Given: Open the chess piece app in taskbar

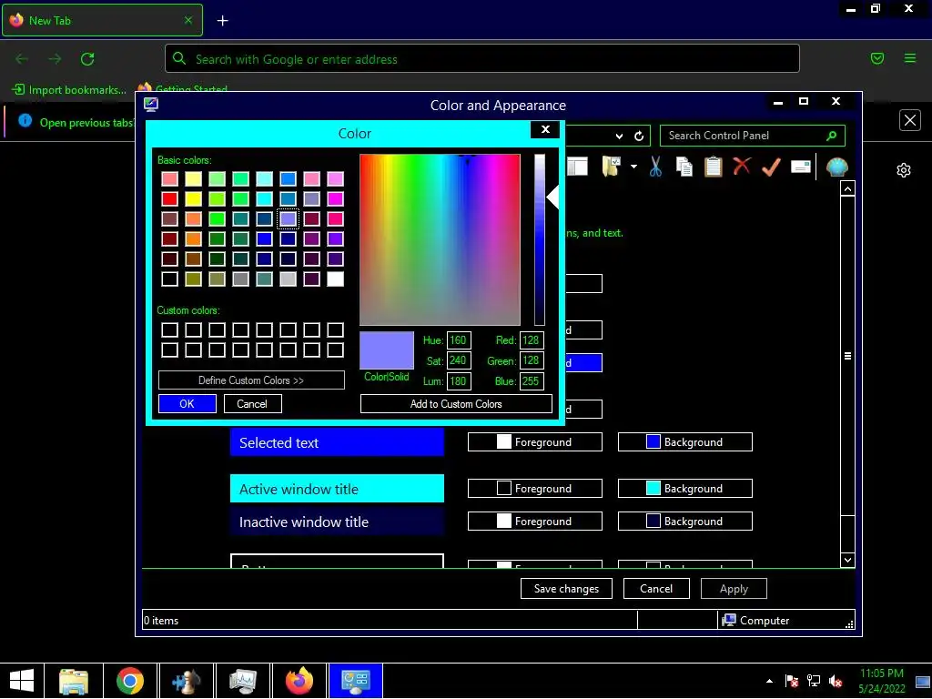Looking at the screenshot, I should (187, 681).
